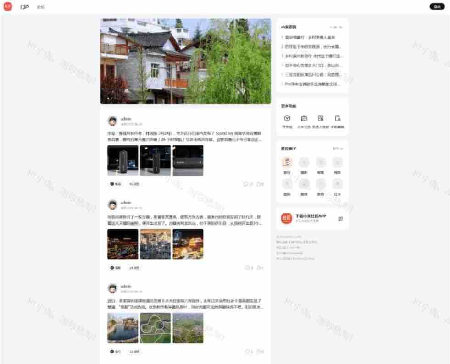The width and height of the screenshot is (450, 364).
Task: Click the red logo in the top-left corner
Action: pos(7,6)
